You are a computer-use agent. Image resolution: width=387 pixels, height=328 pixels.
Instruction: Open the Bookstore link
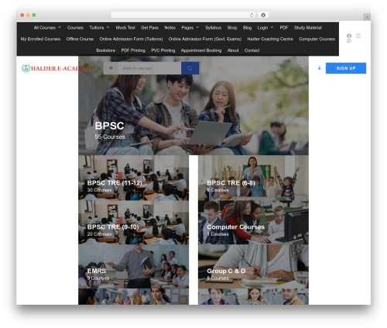coord(105,50)
